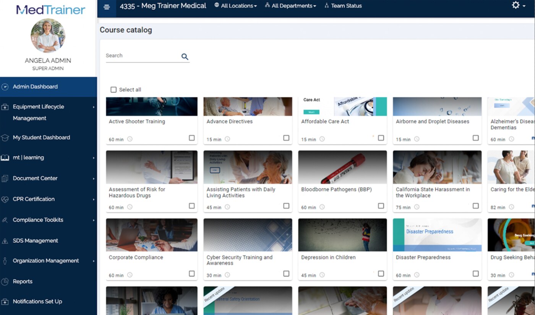Open the Affordable Care Act course title
This screenshot has width=535, height=315.
(325, 122)
